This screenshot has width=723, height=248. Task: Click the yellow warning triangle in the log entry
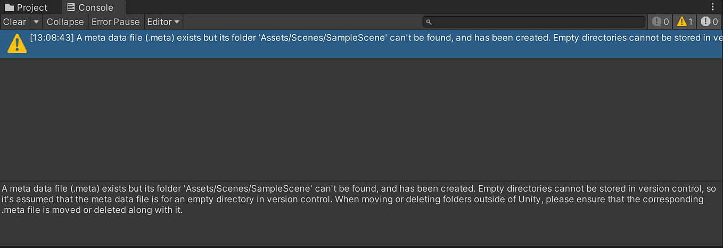(x=17, y=44)
